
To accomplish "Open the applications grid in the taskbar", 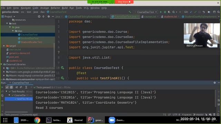I will 5,120.
